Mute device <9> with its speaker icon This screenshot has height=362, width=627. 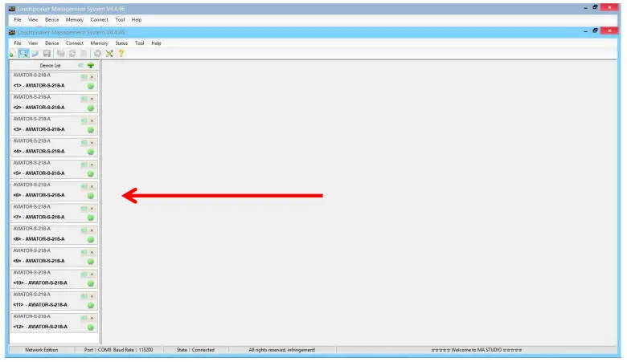(x=84, y=252)
